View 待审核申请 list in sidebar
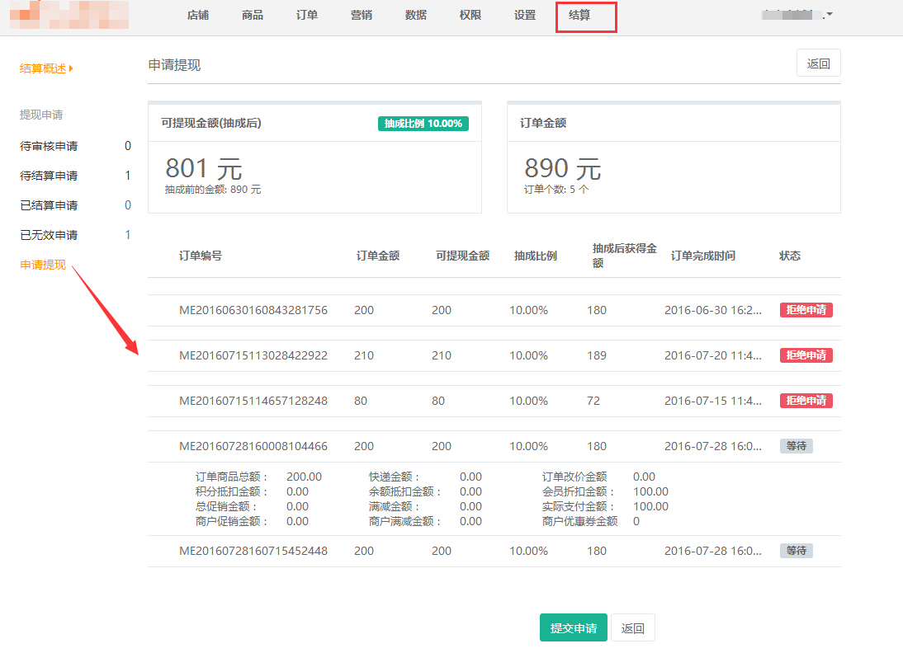Image resolution: width=903 pixels, height=653 pixels. coord(49,146)
